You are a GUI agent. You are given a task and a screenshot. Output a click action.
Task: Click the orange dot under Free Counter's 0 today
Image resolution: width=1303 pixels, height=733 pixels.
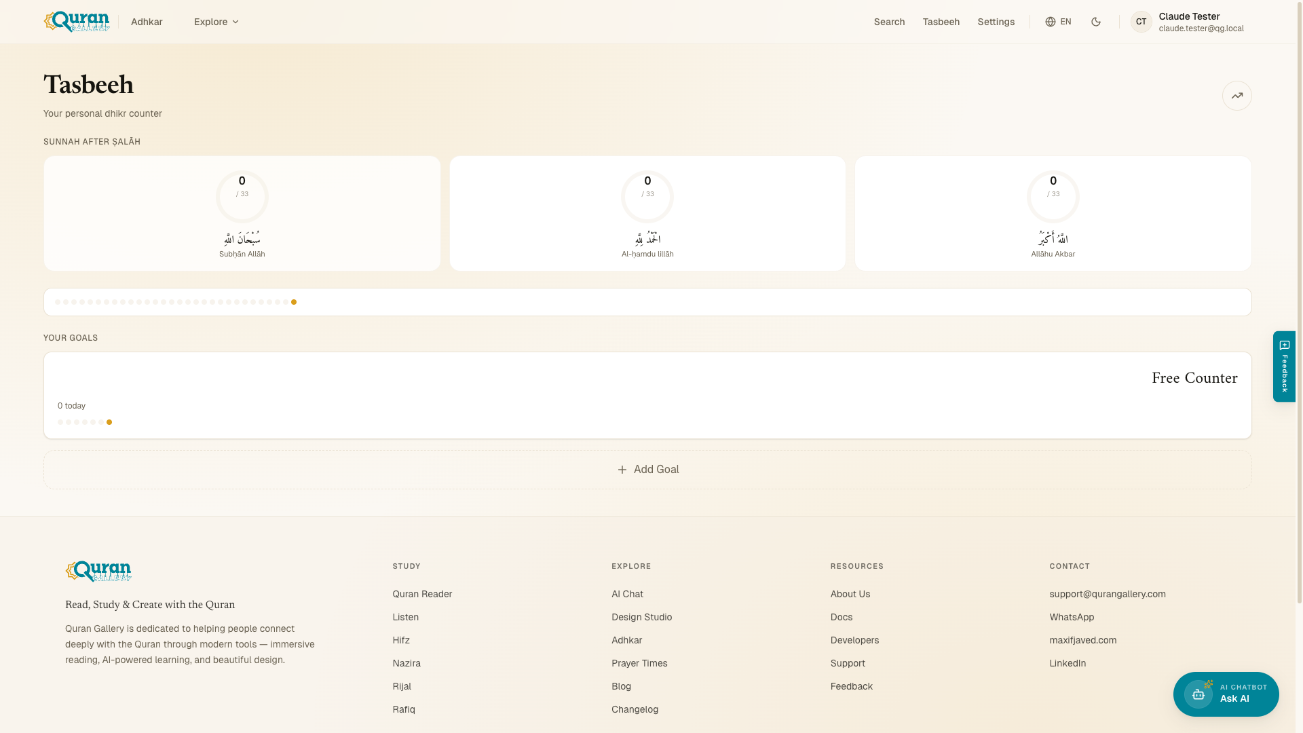tap(109, 422)
